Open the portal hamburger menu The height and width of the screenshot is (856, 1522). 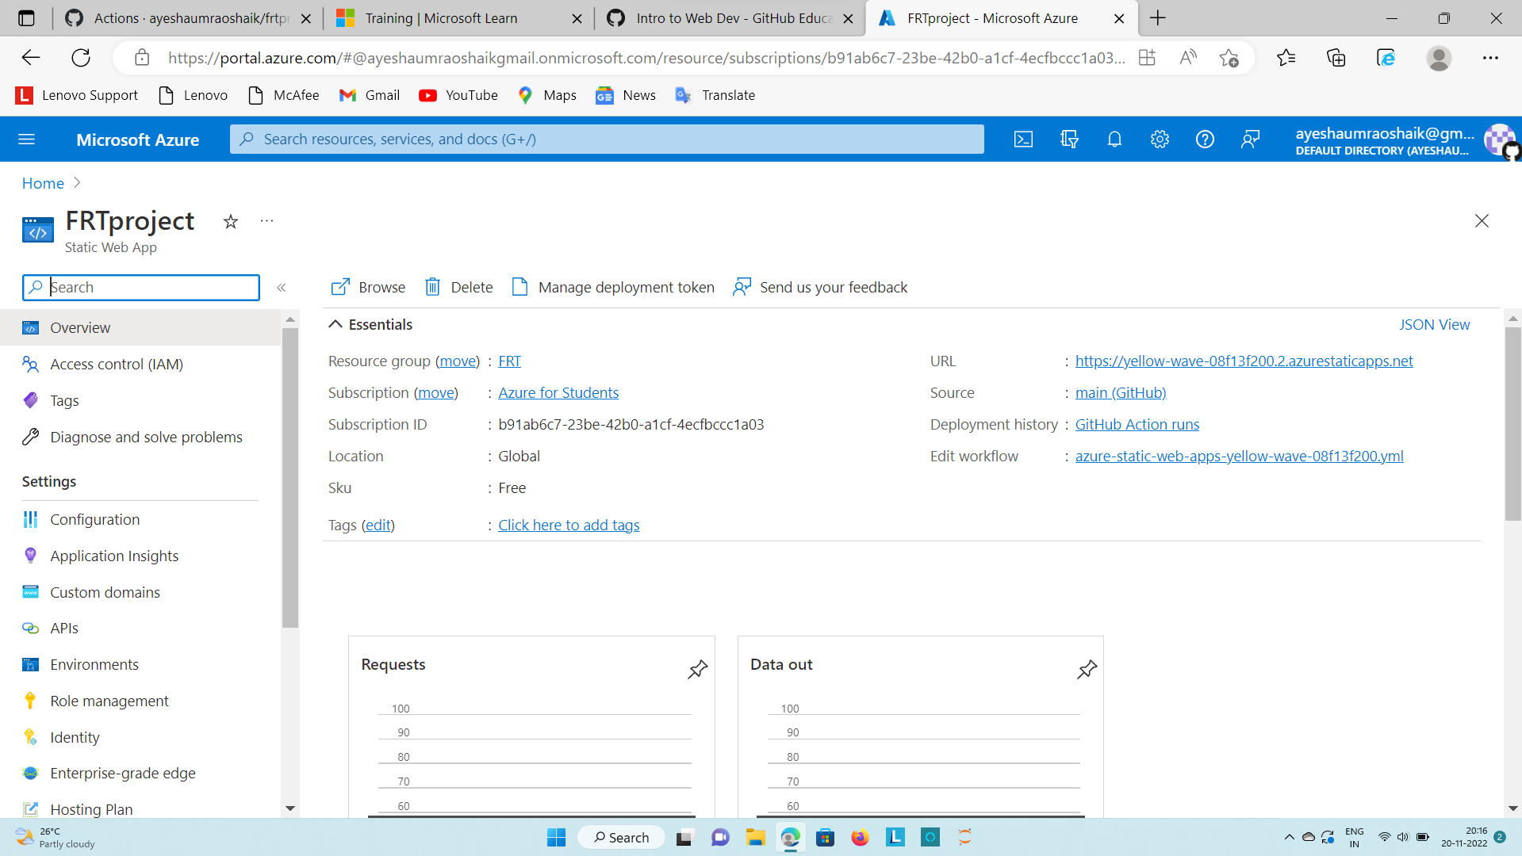27,139
